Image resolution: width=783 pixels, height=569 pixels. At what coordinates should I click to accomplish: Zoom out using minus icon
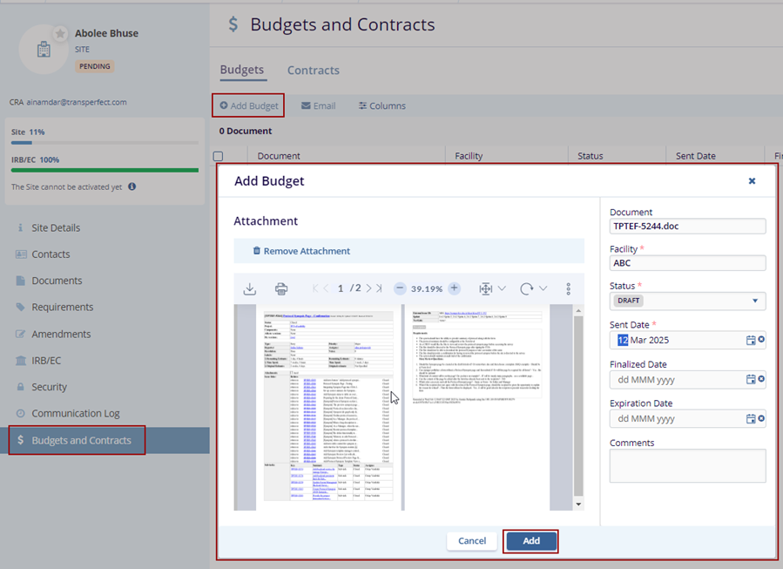tap(400, 288)
